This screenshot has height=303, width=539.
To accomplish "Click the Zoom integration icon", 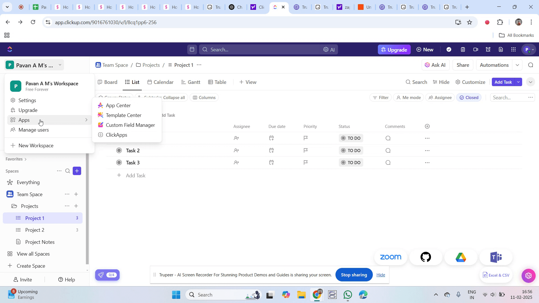I will [390, 257].
